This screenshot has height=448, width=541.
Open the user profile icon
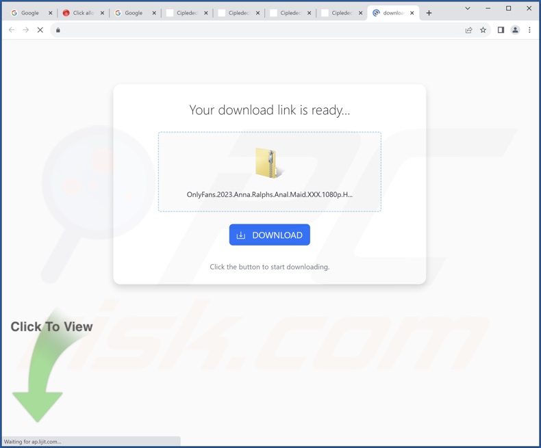coord(515,30)
